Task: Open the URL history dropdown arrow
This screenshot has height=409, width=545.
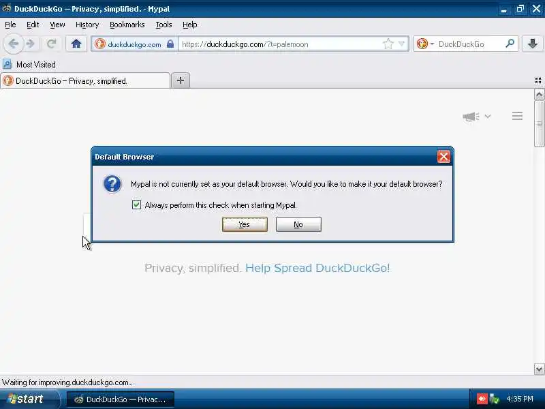Action: pos(401,44)
